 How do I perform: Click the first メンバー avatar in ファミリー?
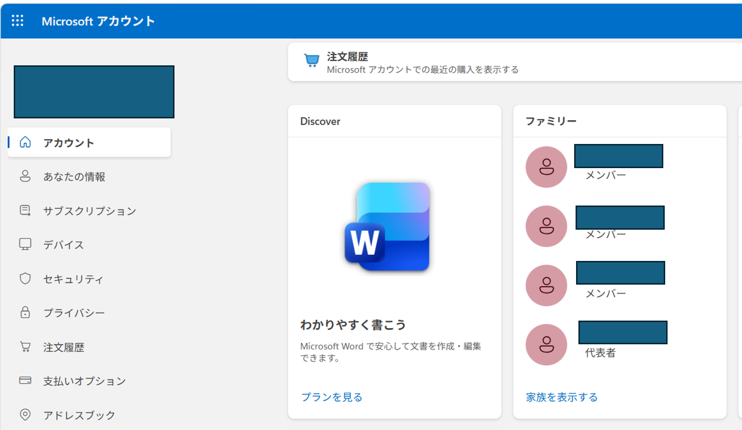(546, 167)
